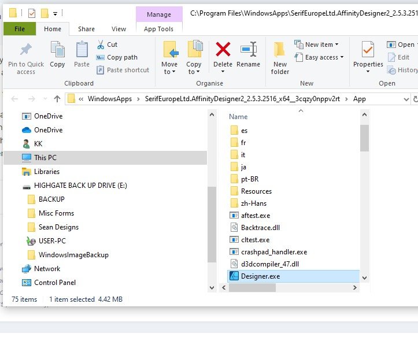Click Pin to Quick access
This screenshot has width=418, height=337.
(x=26, y=58)
